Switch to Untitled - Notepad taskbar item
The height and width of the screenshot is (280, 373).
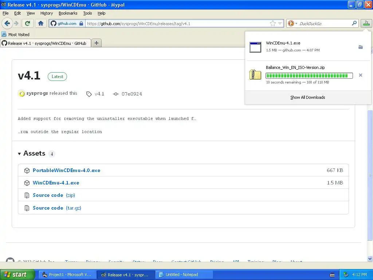coord(184,275)
